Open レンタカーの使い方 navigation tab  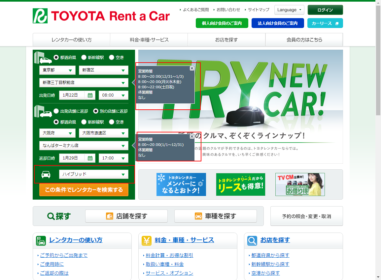(x=71, y=40)
